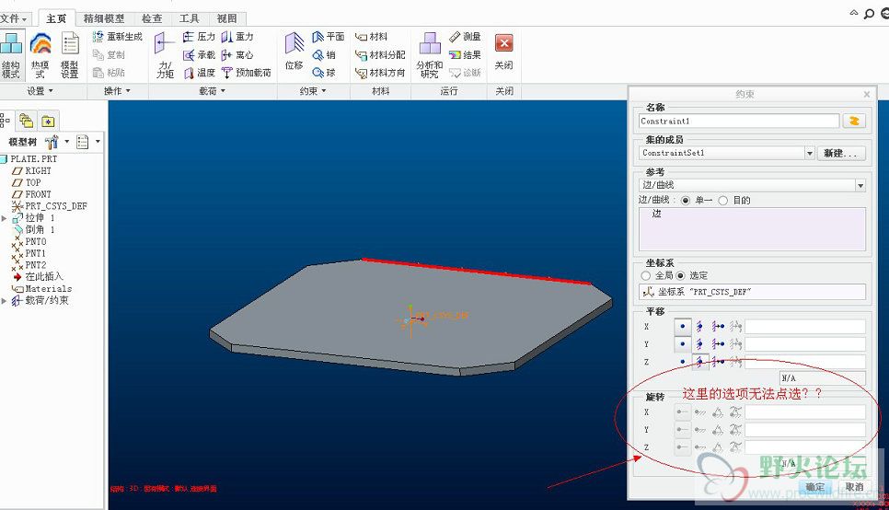The width and height of the screenshot is (889, 510).
Task: Select the 单一 single edge radio button
Action: [686, 201]
